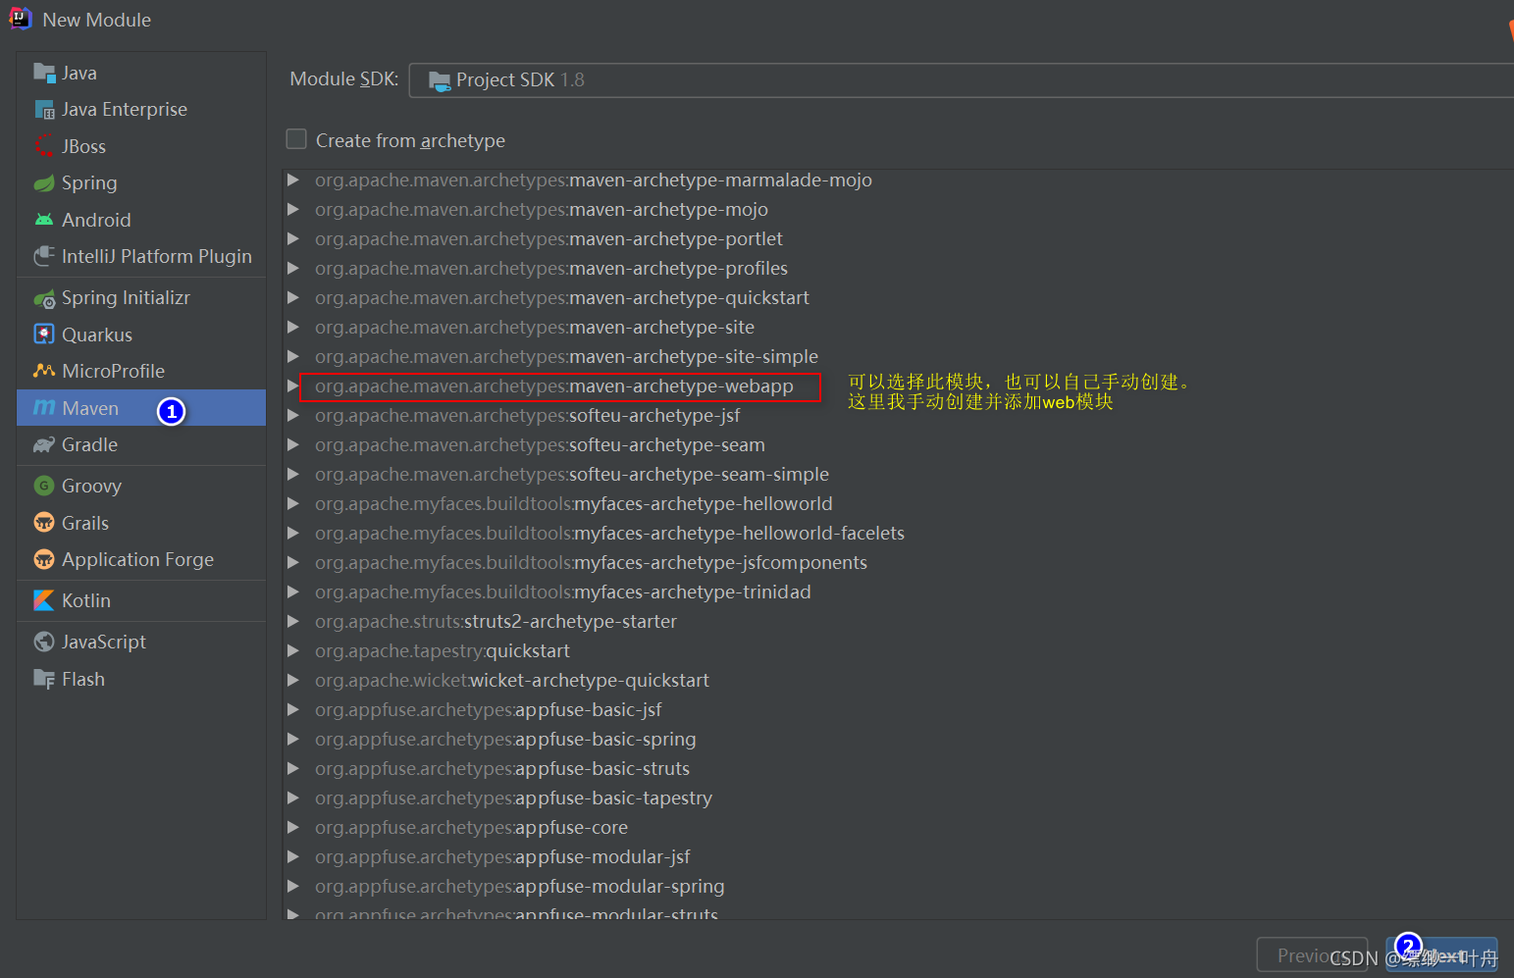This screenshot has width=1514, height=978.
Task: Expand the appfuse-basic-jsf node
Action: click(x=292, y=709)
